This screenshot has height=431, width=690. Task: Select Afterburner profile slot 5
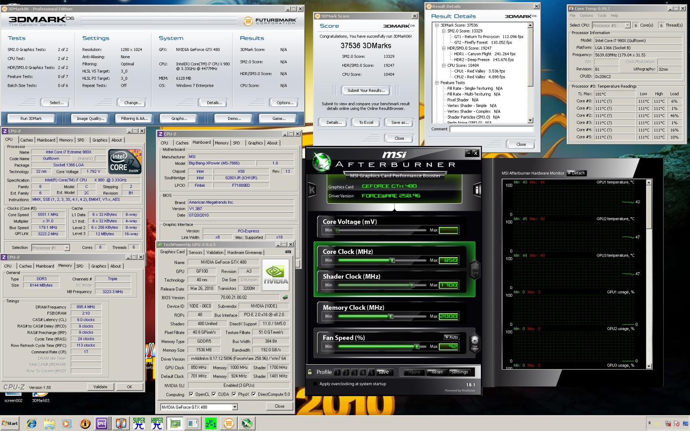pos(371,372)
